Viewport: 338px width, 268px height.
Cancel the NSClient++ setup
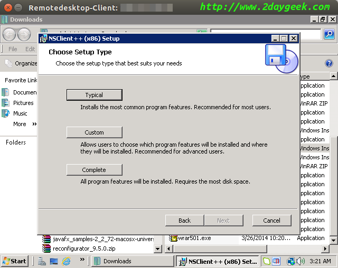271,221
